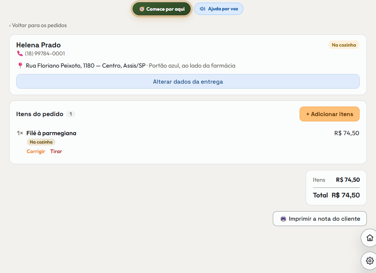The width and height of the screenshot is (376, 273).
Task: Click phone number '(18) 99784-0001'
Action: point(45,53)
